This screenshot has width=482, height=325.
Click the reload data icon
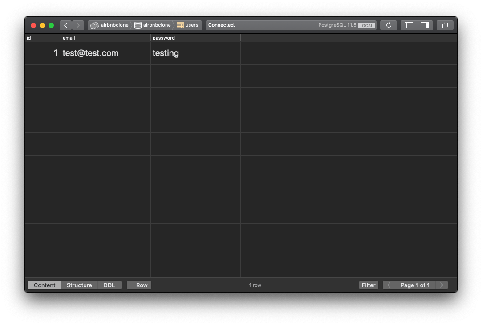pyautogui.click(x=389, y=25)
